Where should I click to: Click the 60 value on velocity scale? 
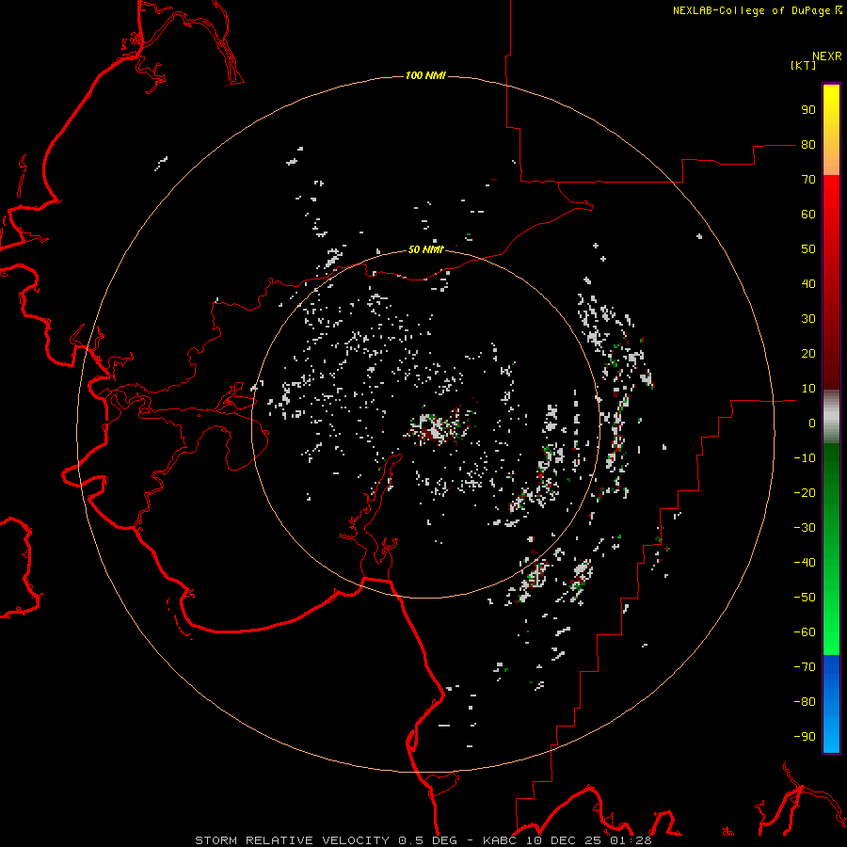click(808, 215)
